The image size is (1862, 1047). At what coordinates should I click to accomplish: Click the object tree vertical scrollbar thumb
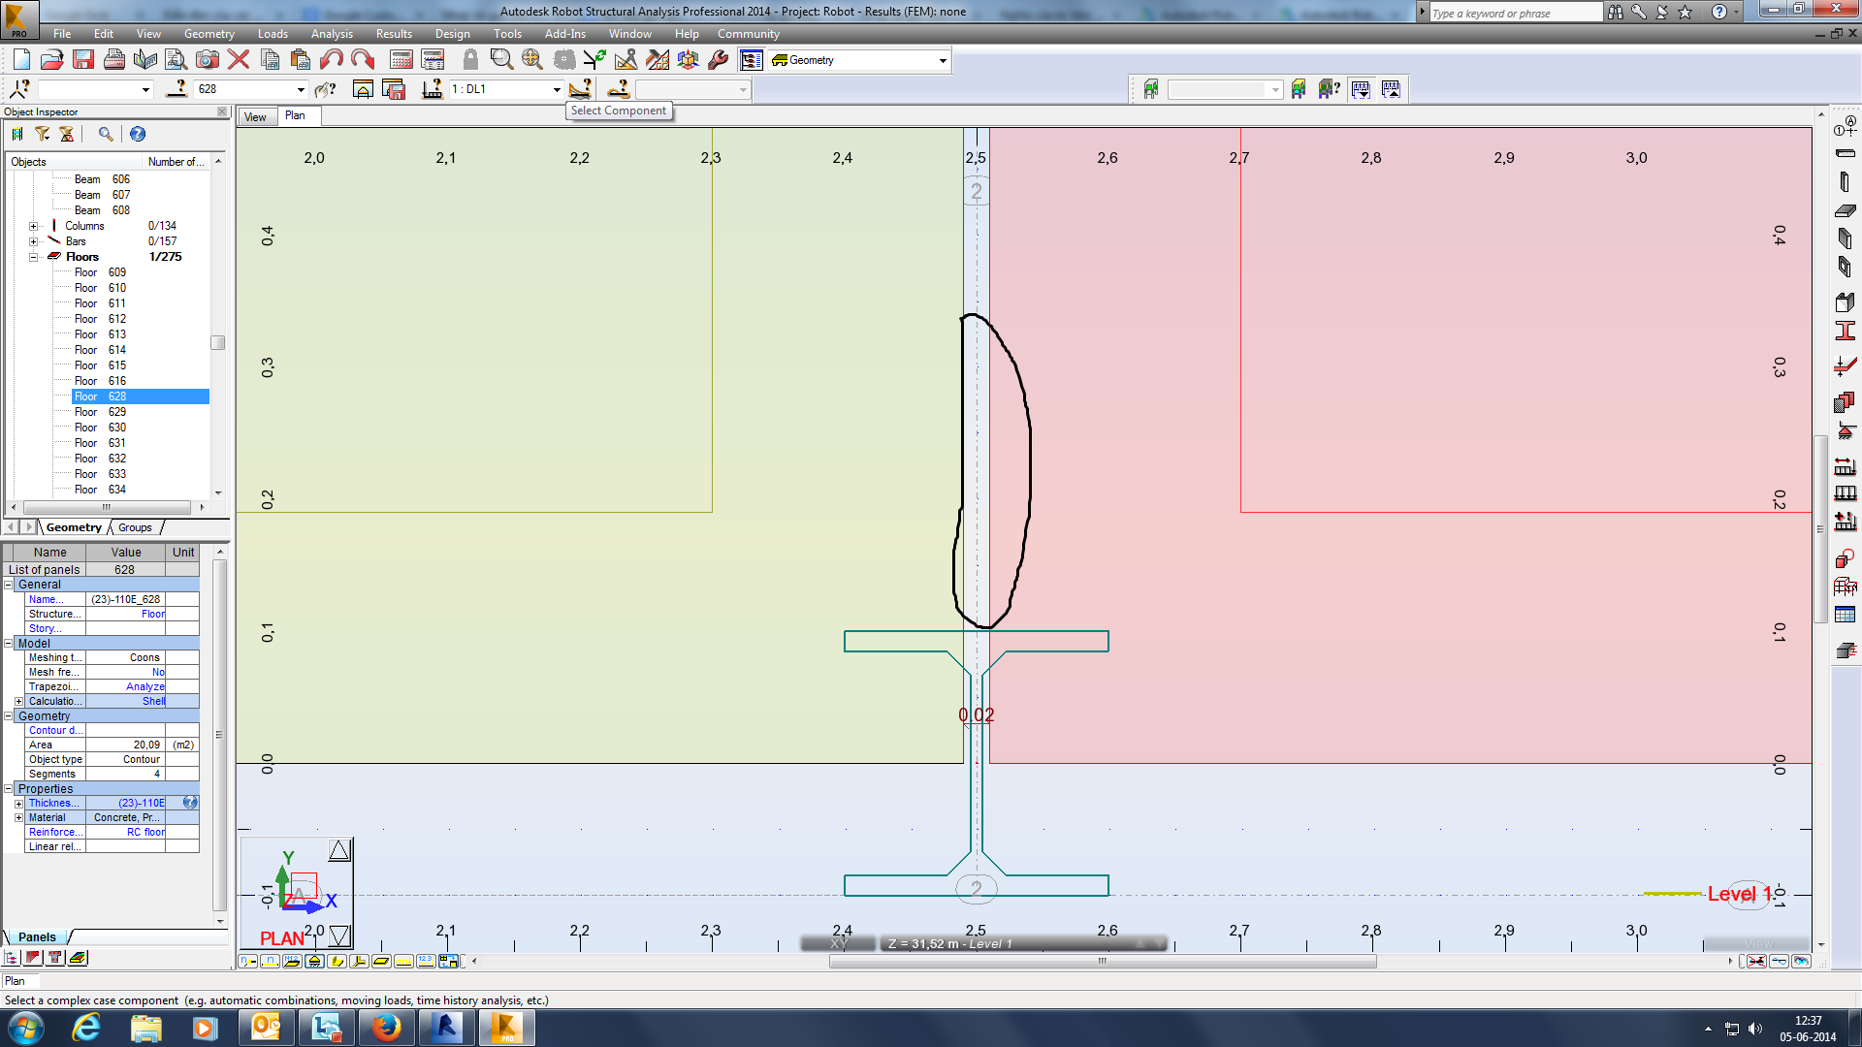[x=218, y=343]
